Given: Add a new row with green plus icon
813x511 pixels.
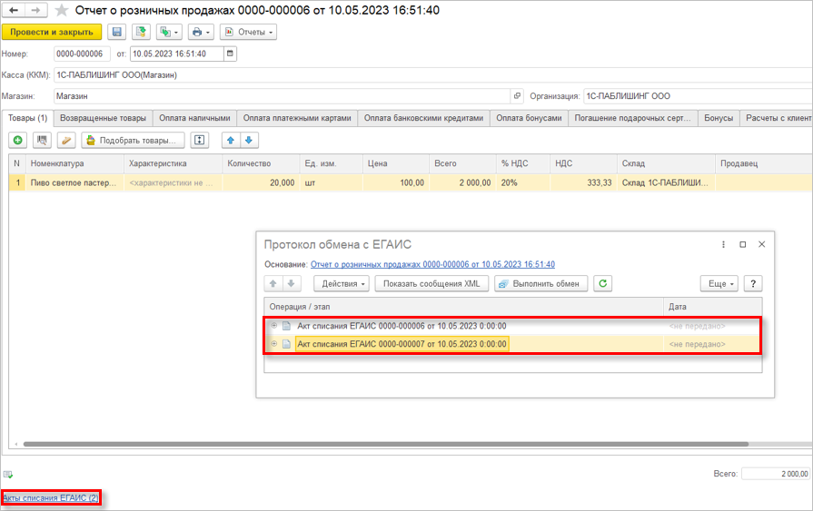Looking at the screenshot, I should pos(17,140).
